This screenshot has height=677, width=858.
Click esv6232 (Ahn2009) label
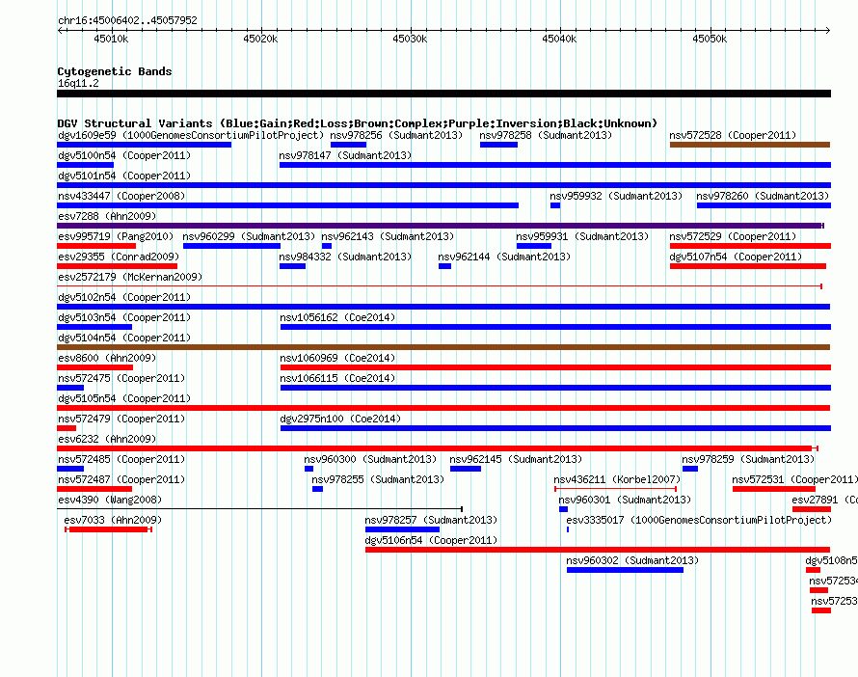107,439
